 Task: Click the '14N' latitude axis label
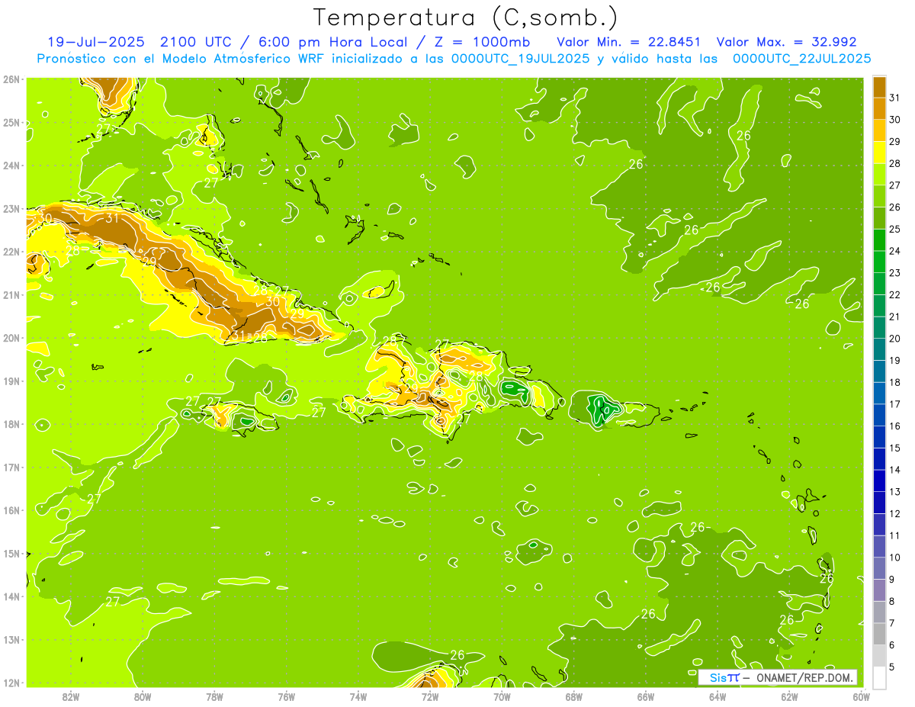pyautogui.click(x=11, y=596)
